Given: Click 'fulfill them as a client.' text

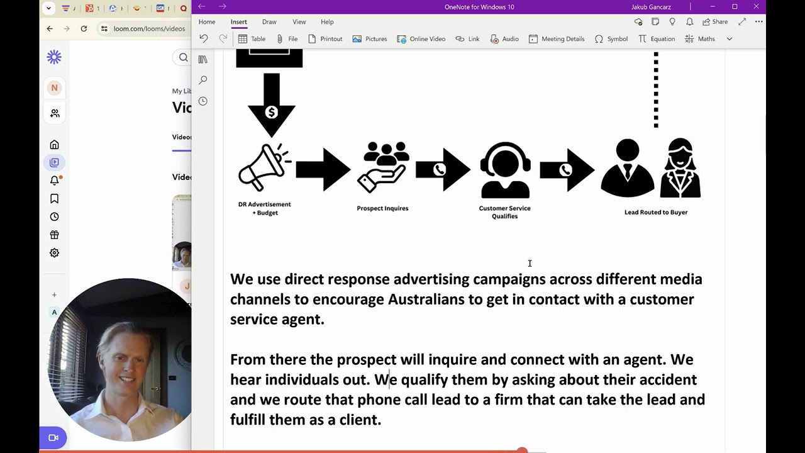Looking at the screenshot, I should (x=306, y=420).
